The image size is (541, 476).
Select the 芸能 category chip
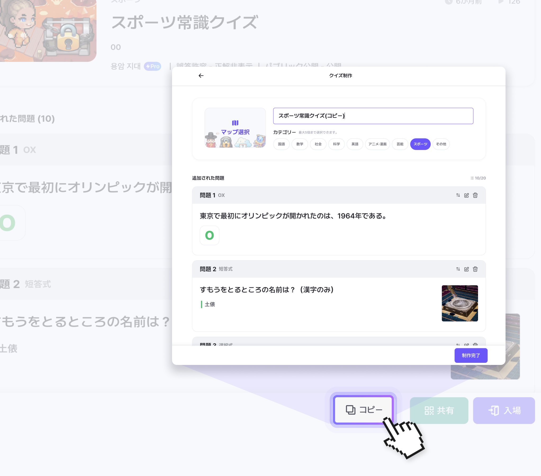(x=400, y=144)
